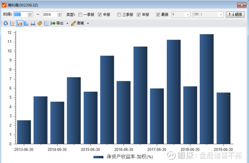Close the 海利得 window
Viewport: 249px width, 163px height.
(x=241, y=5)
